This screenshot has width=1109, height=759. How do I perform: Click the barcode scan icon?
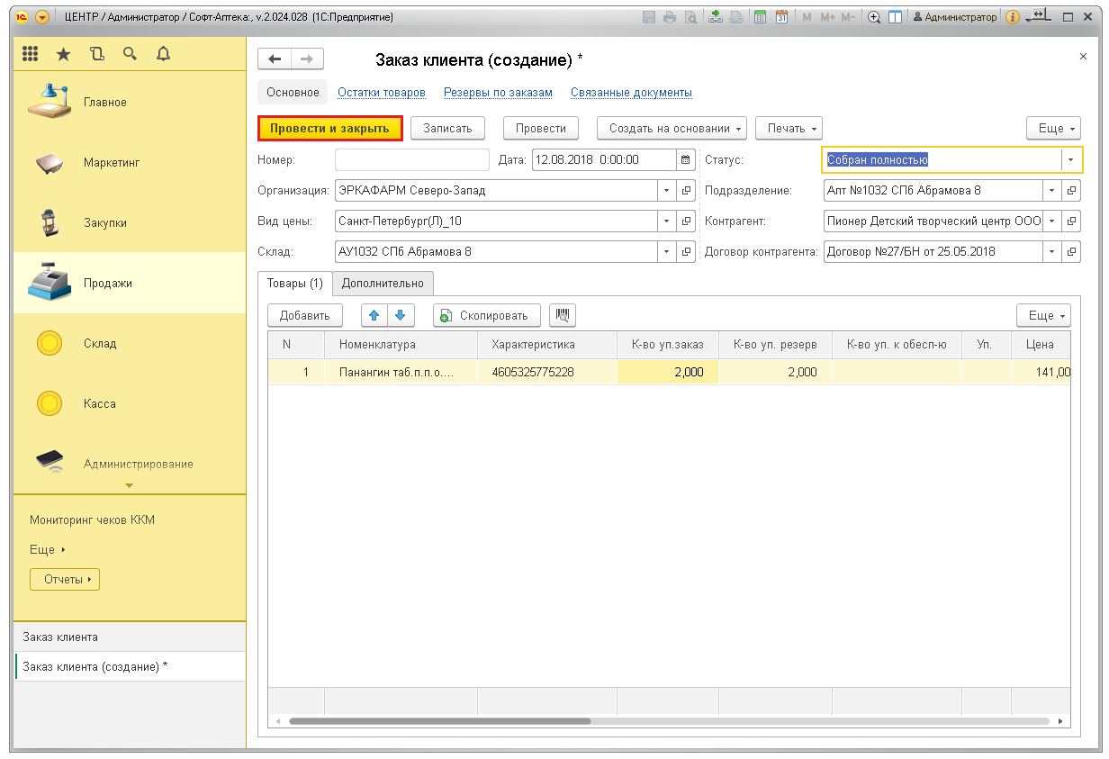pos(563,315)
